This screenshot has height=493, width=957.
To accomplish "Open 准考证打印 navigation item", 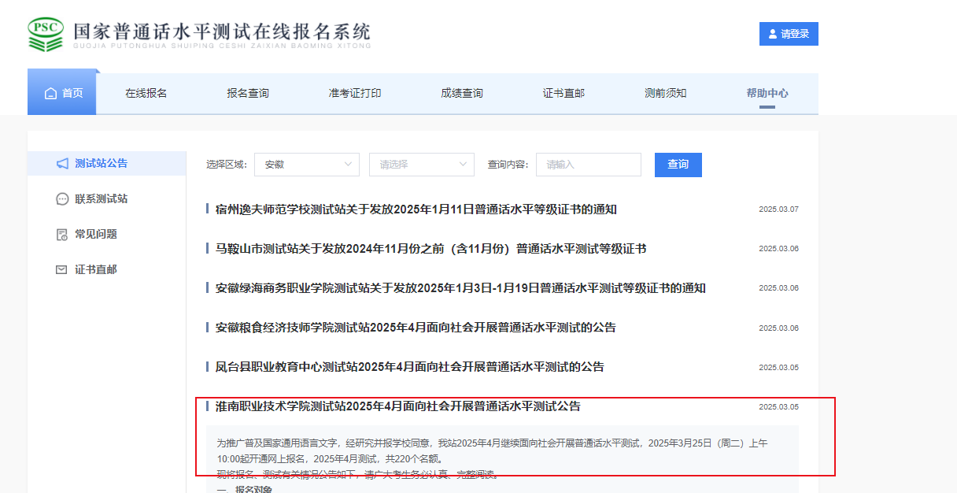I will [355, 93].
